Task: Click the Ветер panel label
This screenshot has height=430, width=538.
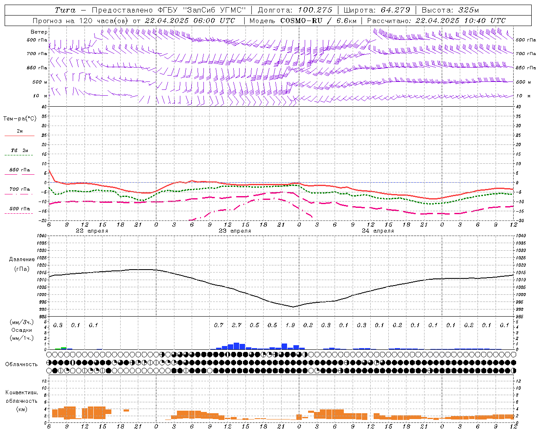Action: 39,32
